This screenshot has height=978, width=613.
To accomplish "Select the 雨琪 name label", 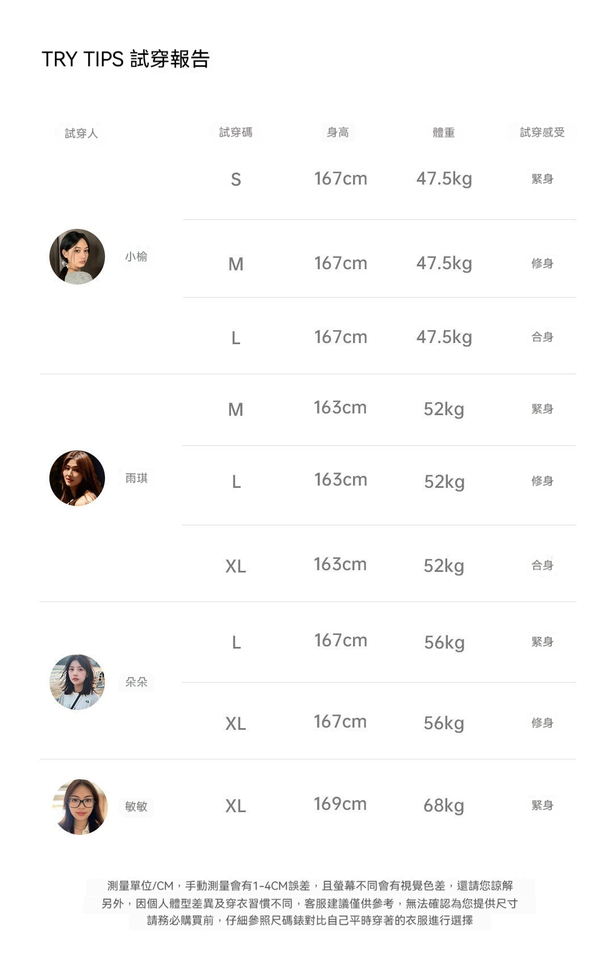I will tap(136, 478).
